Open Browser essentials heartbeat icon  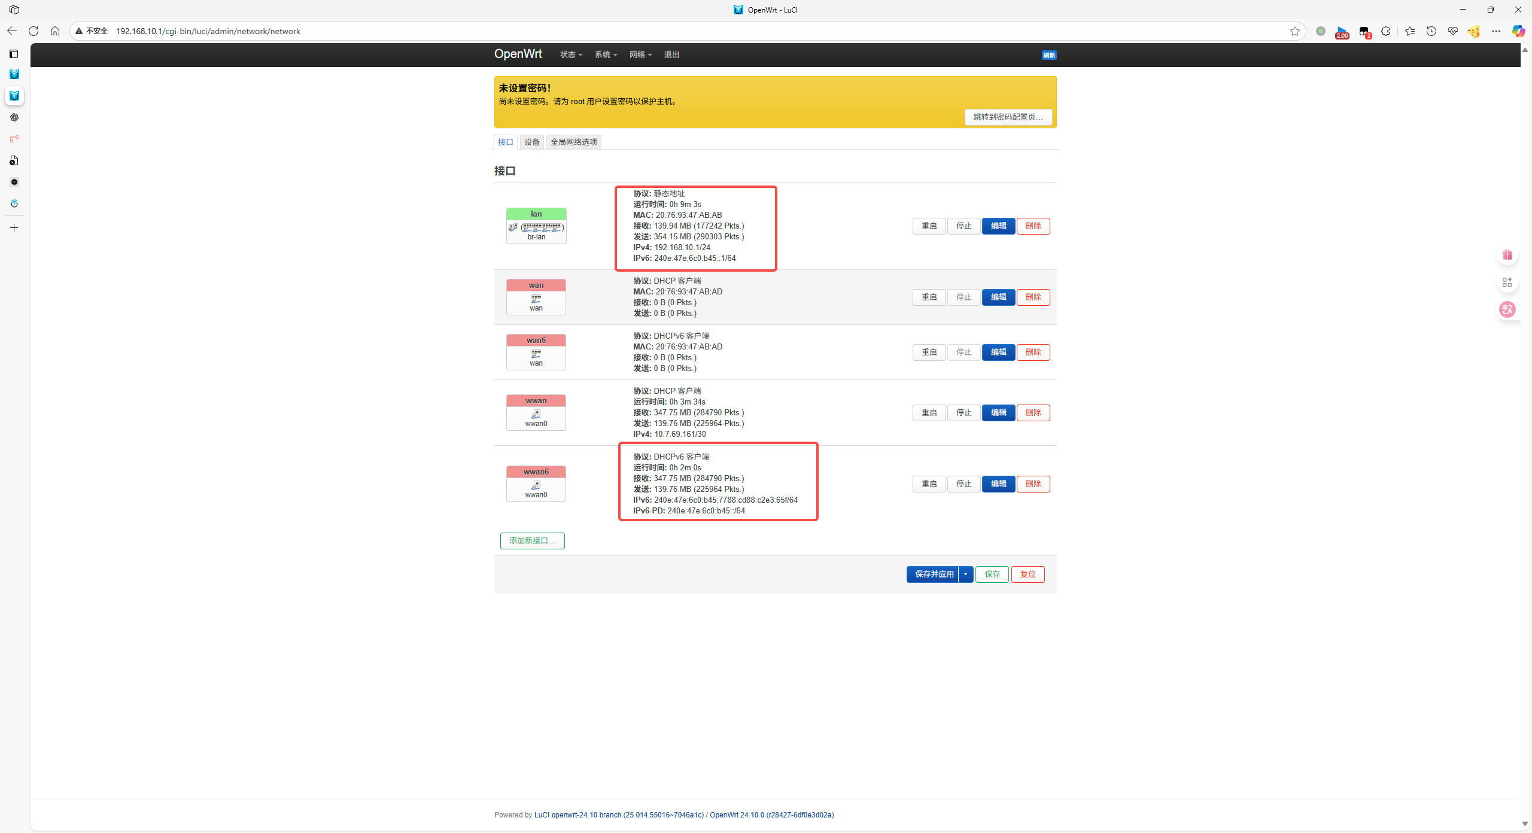1452,31
